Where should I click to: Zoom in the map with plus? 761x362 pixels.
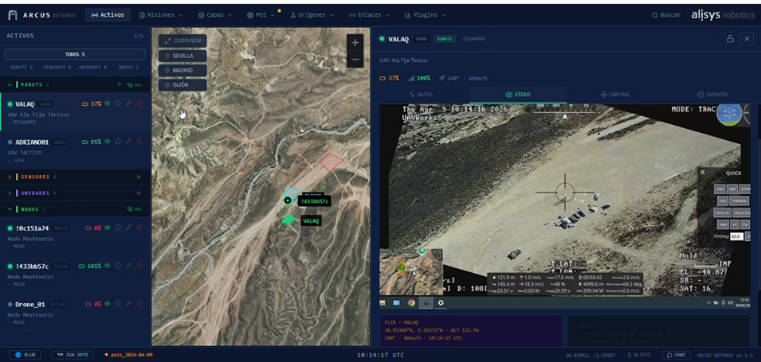click(x=355, y=43)
